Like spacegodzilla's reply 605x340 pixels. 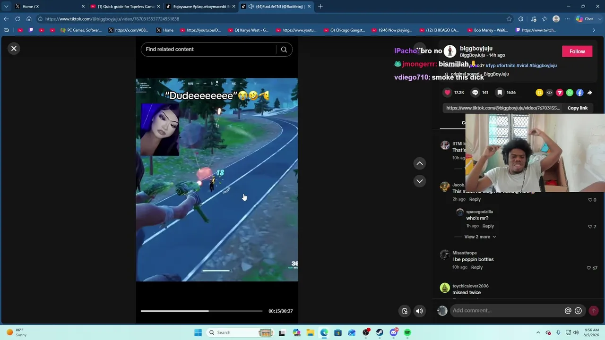click(589, 227)
